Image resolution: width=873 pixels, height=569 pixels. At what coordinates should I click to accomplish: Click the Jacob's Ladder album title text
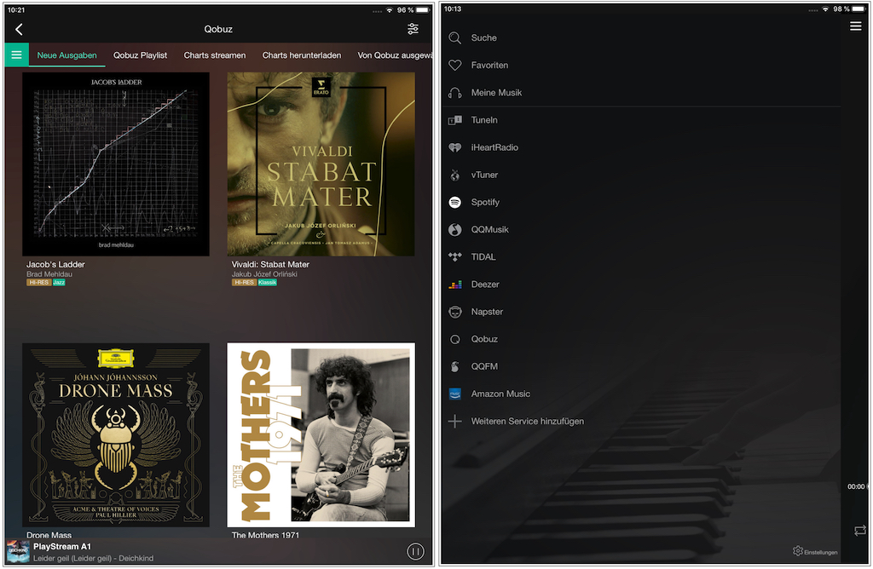[55, 264]
